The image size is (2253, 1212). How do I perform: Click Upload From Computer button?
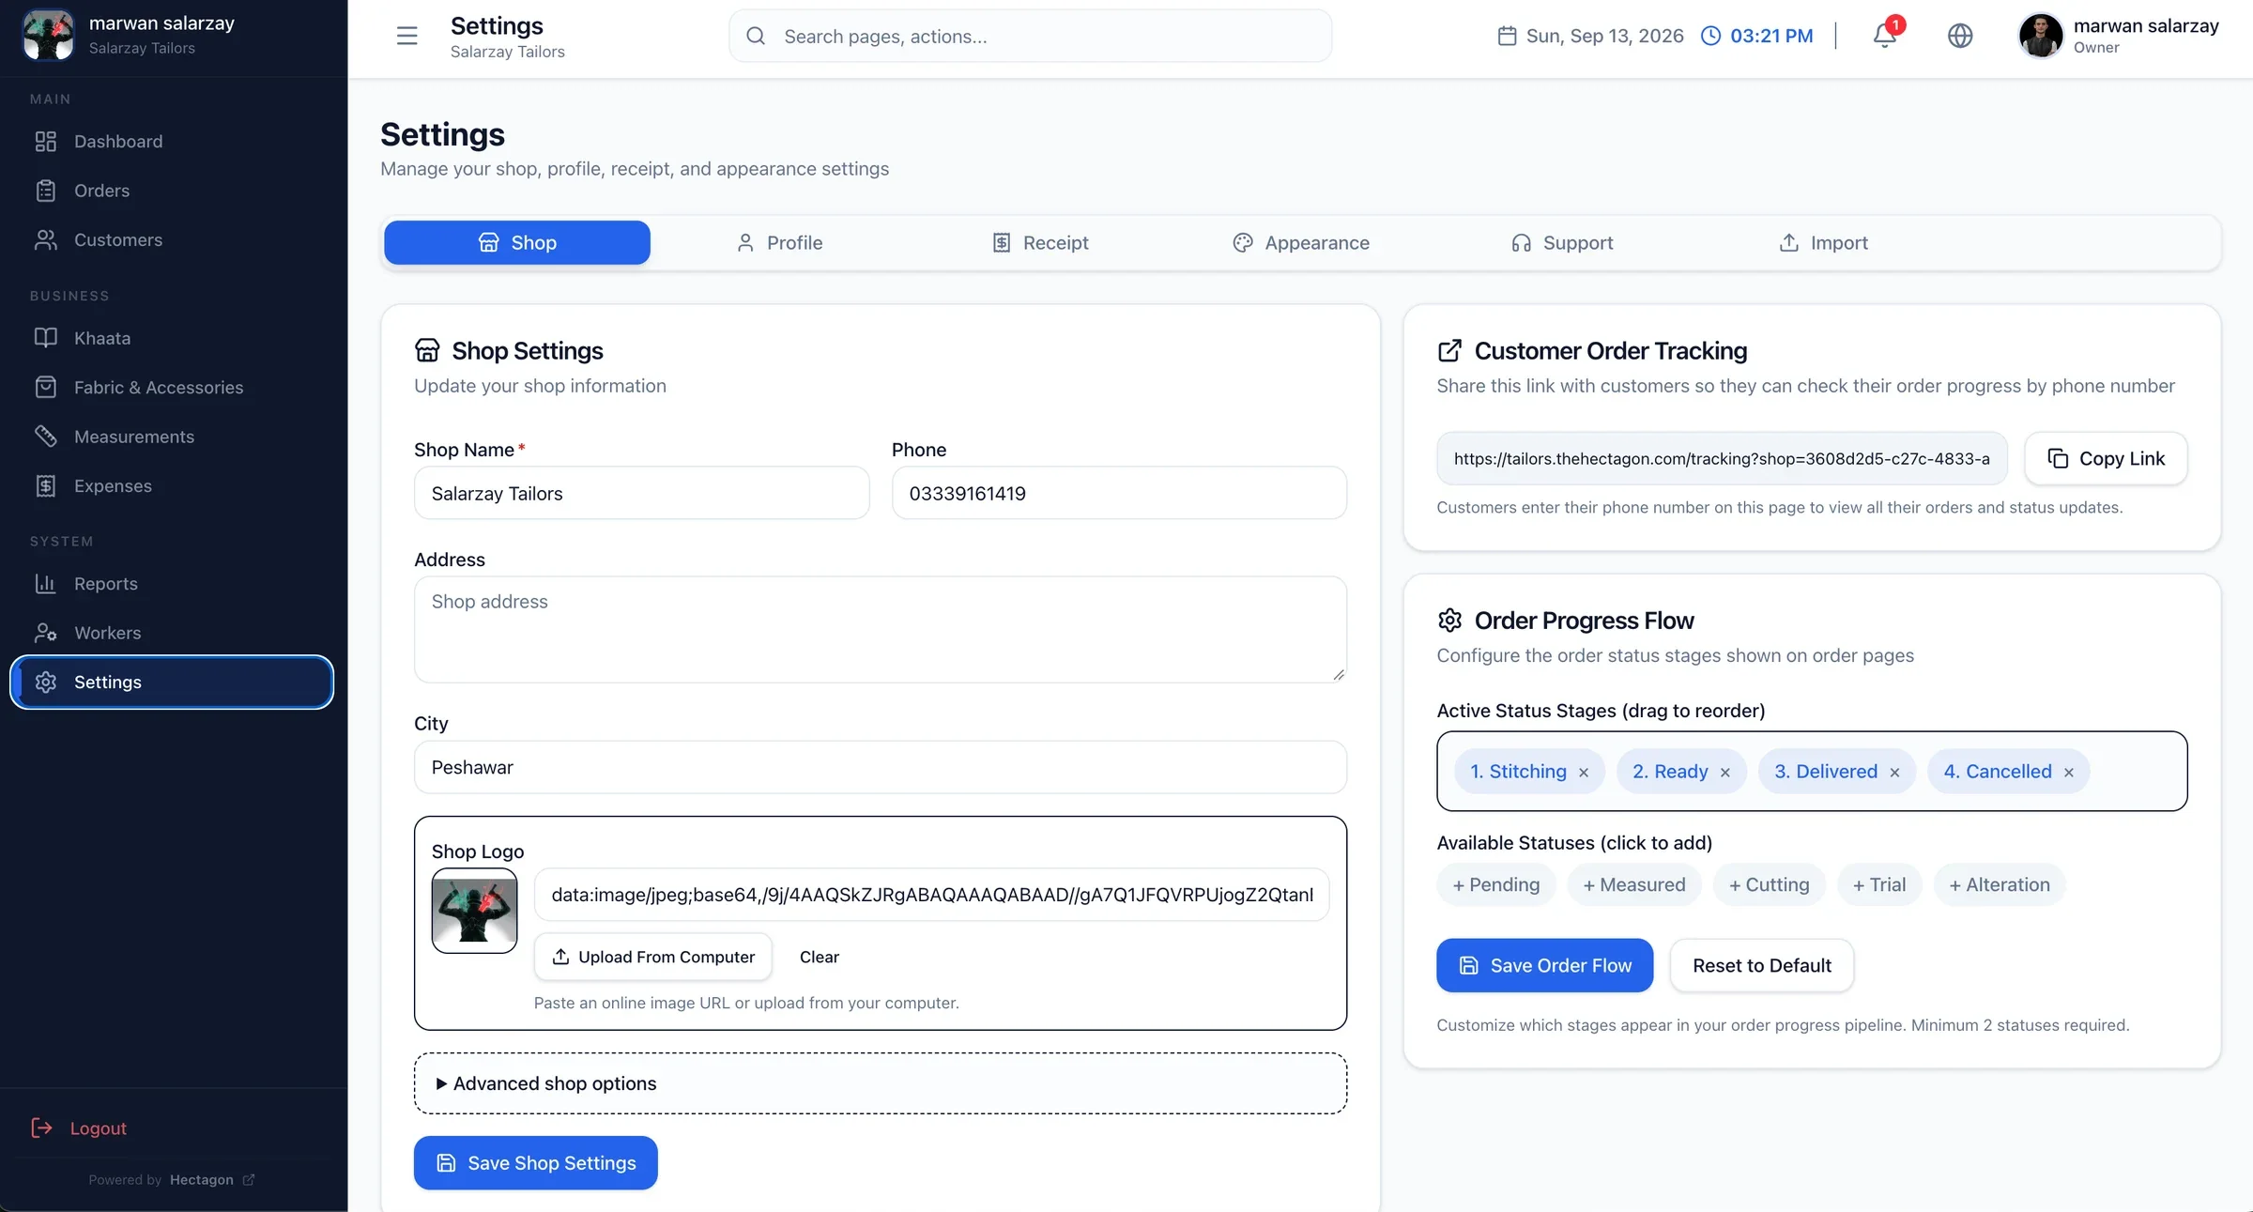tap(653, 957)
